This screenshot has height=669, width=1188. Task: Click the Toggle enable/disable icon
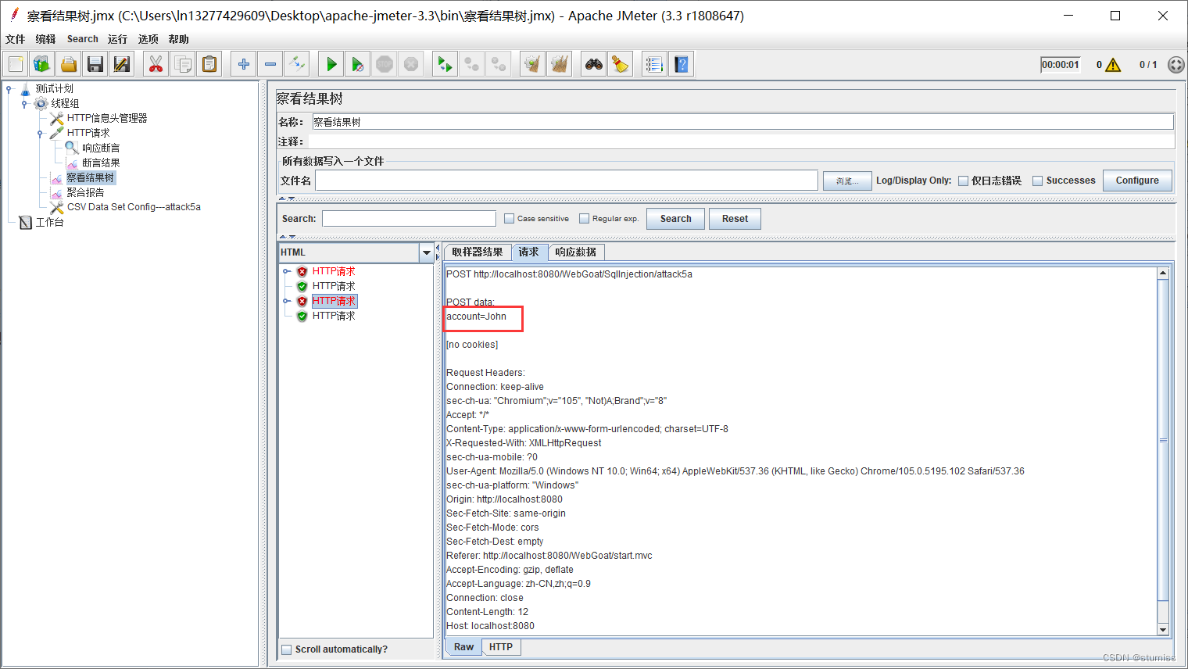click(x=297, y=64)
